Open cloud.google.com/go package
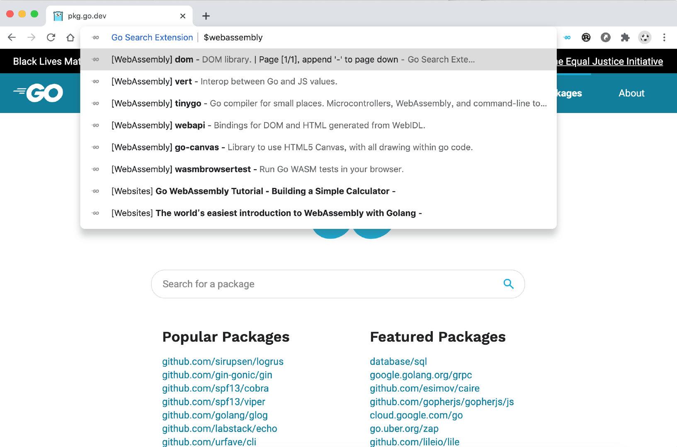 [416, 415]
